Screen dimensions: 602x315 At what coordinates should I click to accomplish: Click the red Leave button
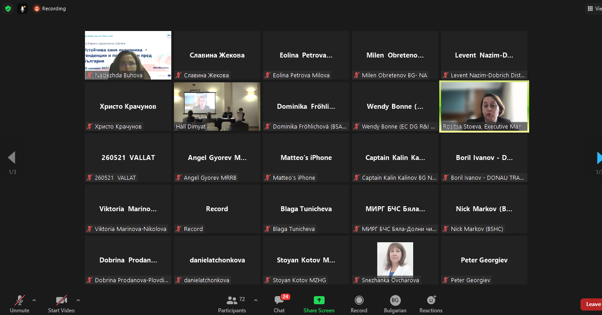591,304
